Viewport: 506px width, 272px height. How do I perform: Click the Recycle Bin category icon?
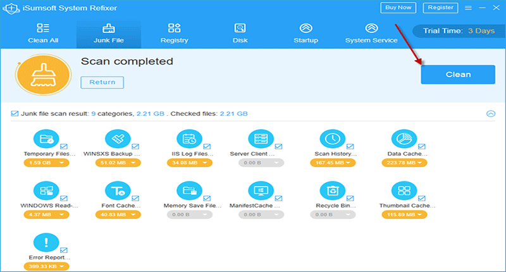click(x=333, y=190)
